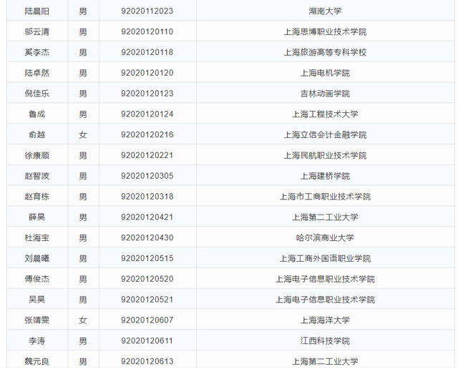This screenshot has height=369, width=458.
Task: Click the name '倪佳乐'
Action: click(x=36, y=94)
